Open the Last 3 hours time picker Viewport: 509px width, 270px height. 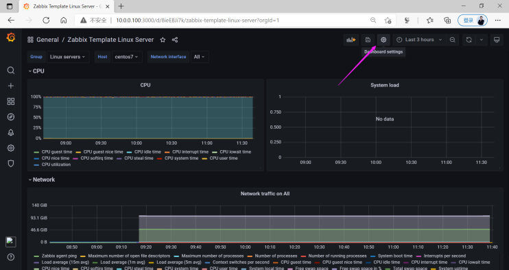419,40
